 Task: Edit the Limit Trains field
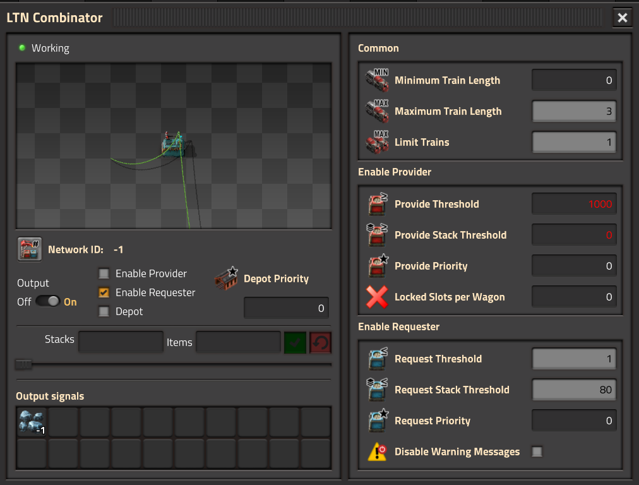tap(574, 142)
